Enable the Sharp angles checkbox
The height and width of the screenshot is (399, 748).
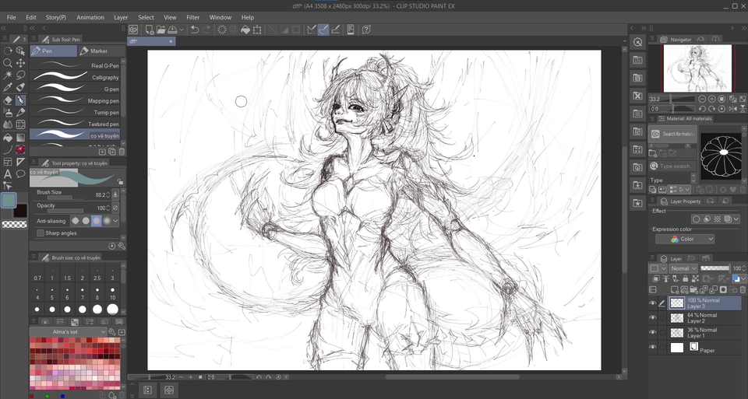(x=41, y=233)
